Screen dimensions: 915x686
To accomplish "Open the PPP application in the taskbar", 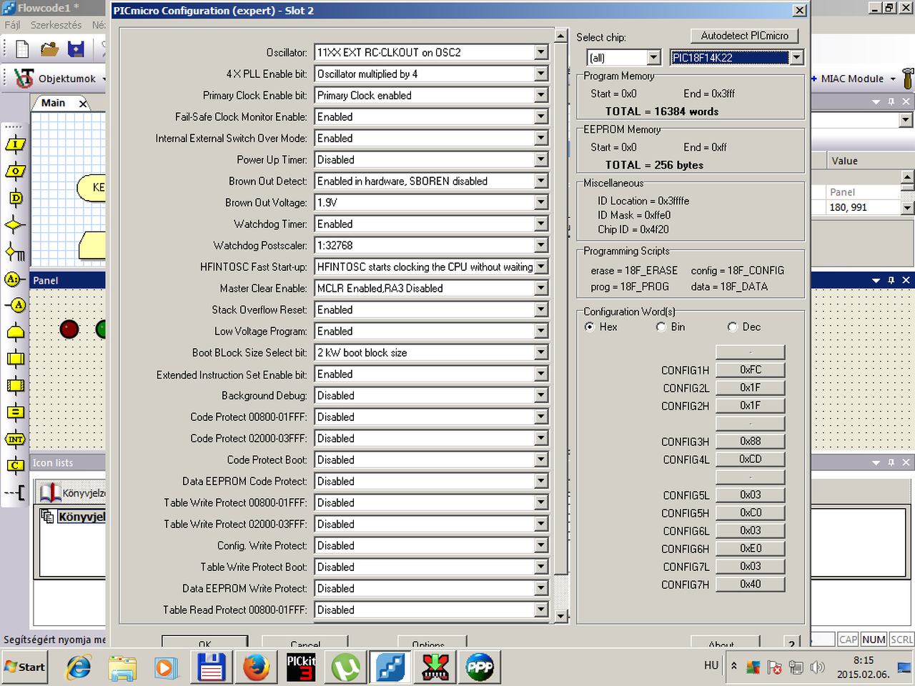I will point(480,667).
